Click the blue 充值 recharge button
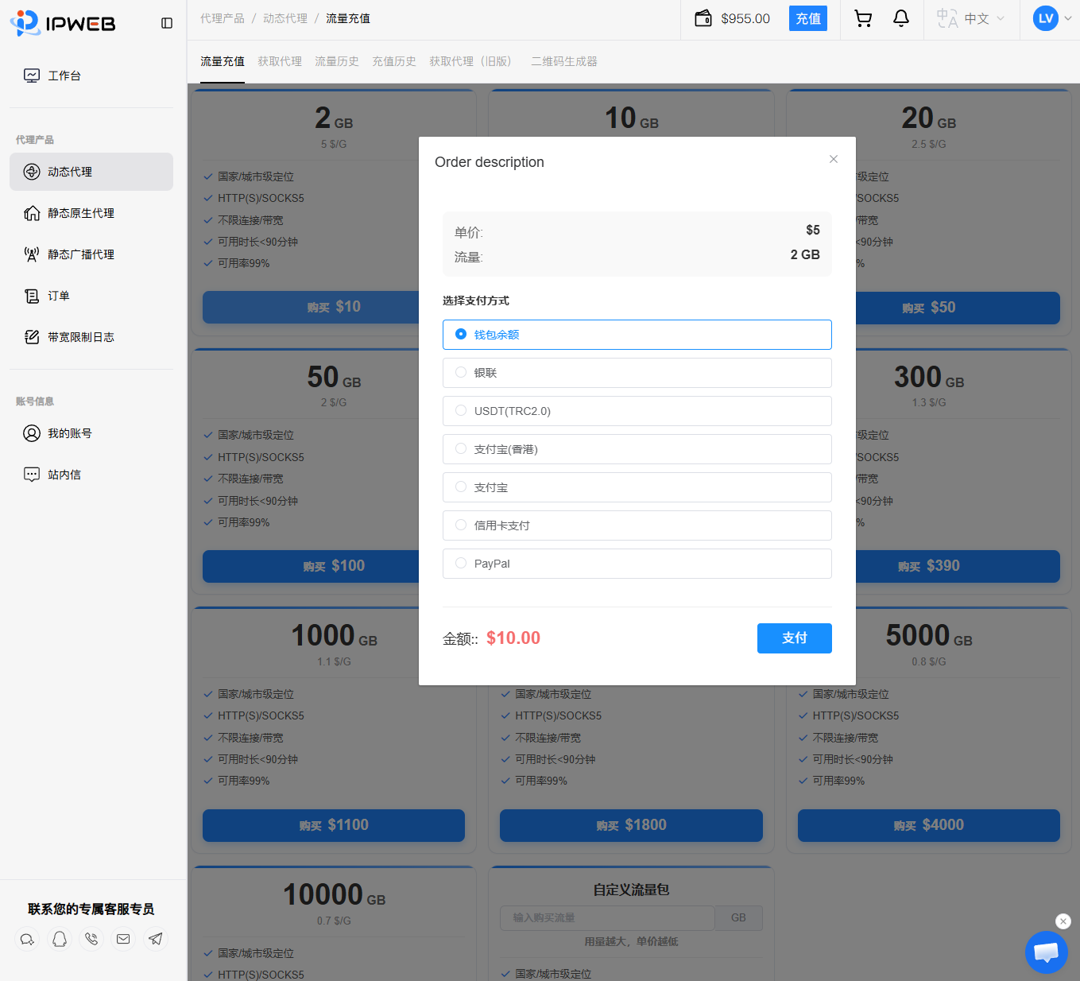1080x981 pixels. (808, 18)
